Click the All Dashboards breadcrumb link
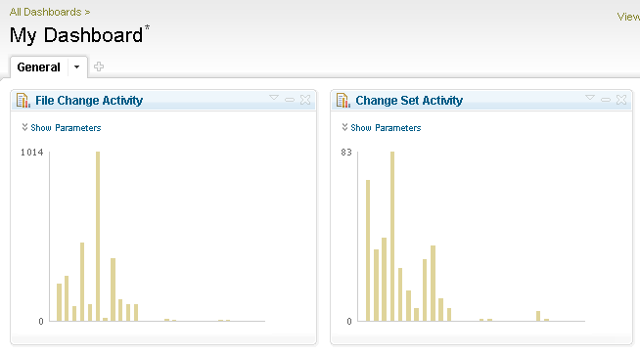This screenshot has height=355, width=640. pos(45,12)
